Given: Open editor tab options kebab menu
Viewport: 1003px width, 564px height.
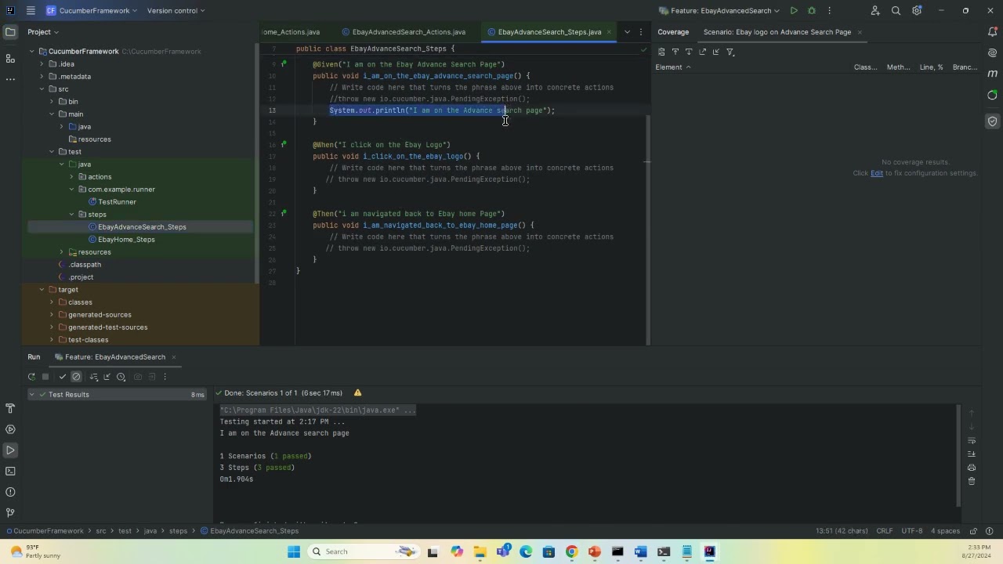Looking at the screenshot, I should [641, 32].
